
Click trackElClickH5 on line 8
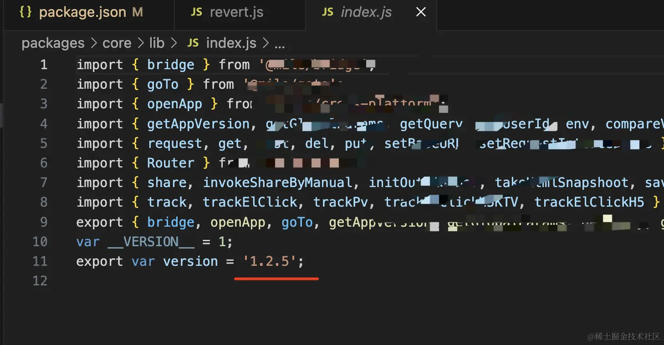coord(589,202)
